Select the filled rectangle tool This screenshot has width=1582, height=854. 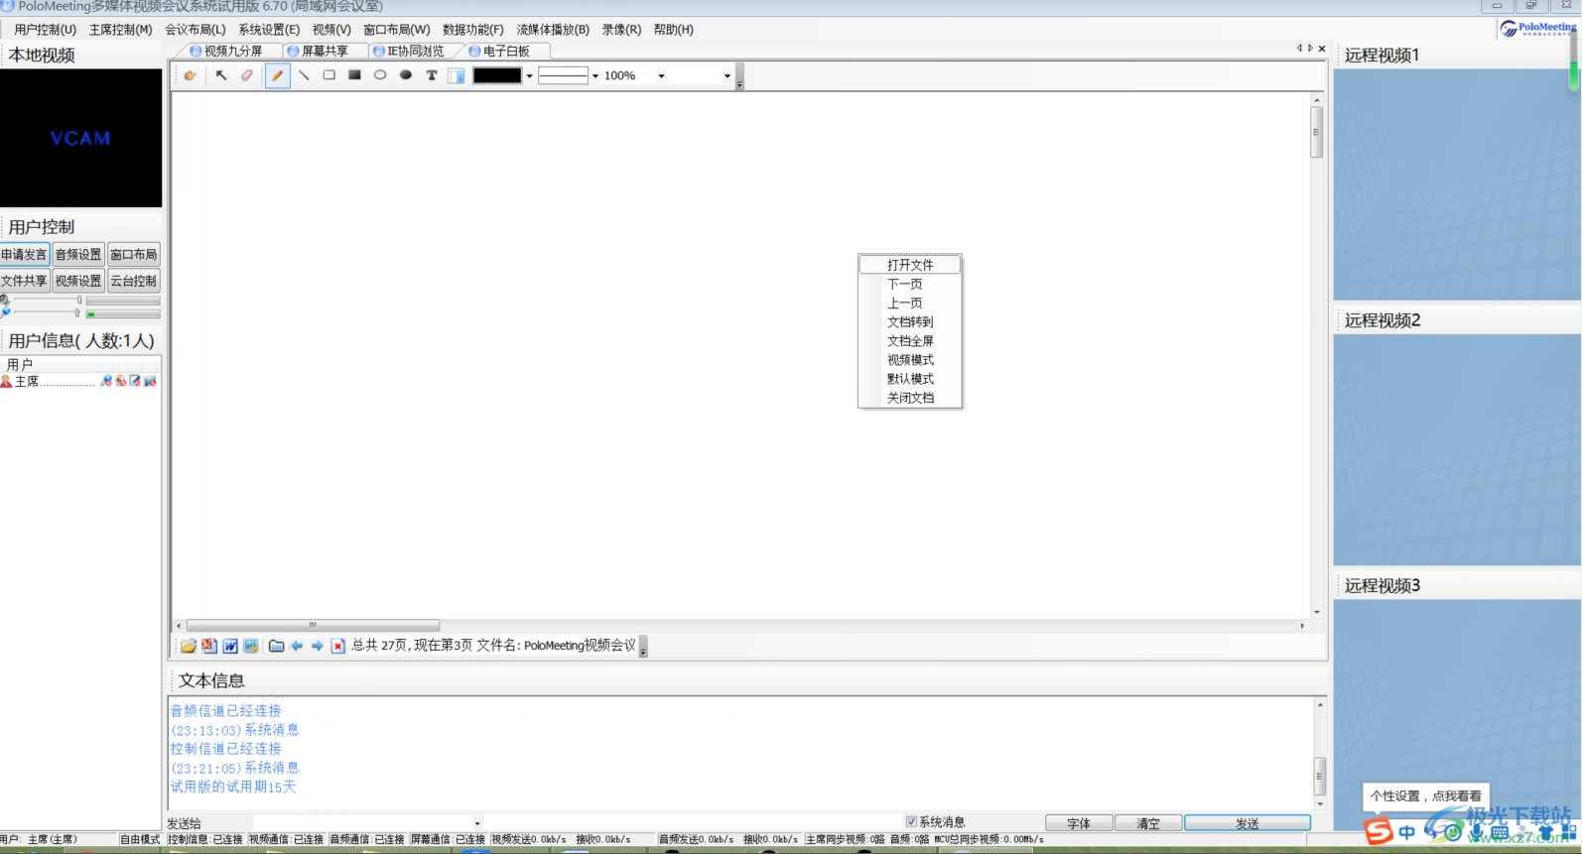point(354,75)
